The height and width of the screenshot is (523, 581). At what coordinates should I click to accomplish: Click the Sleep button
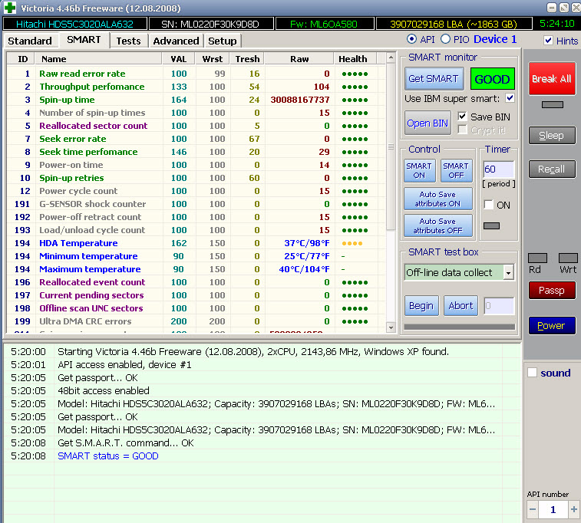click(552, 136)
